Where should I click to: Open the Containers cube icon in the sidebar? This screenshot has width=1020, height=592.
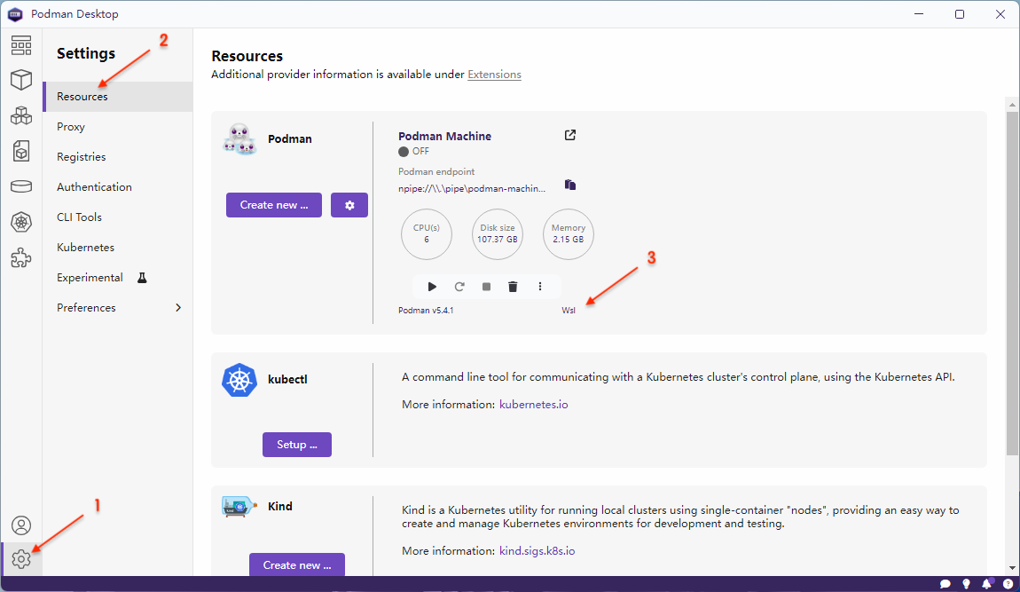tap(20, 80)
